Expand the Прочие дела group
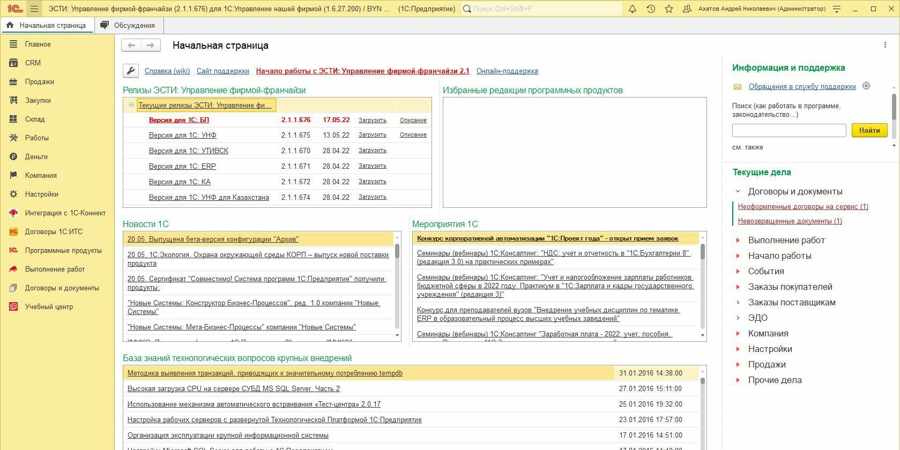 (738, 380)
